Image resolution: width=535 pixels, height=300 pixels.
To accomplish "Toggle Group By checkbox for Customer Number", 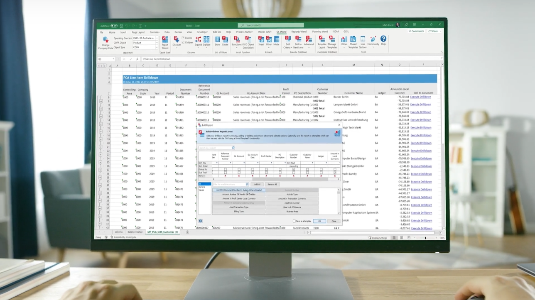I will point(294,169).
